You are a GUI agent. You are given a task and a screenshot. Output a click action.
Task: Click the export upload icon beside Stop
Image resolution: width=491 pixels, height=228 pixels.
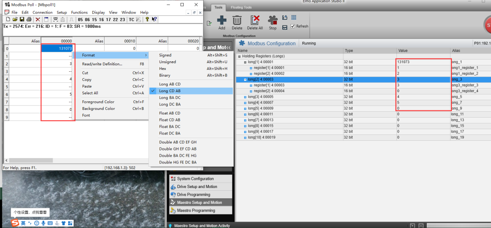pyautogui.click(x=285, y=18)
